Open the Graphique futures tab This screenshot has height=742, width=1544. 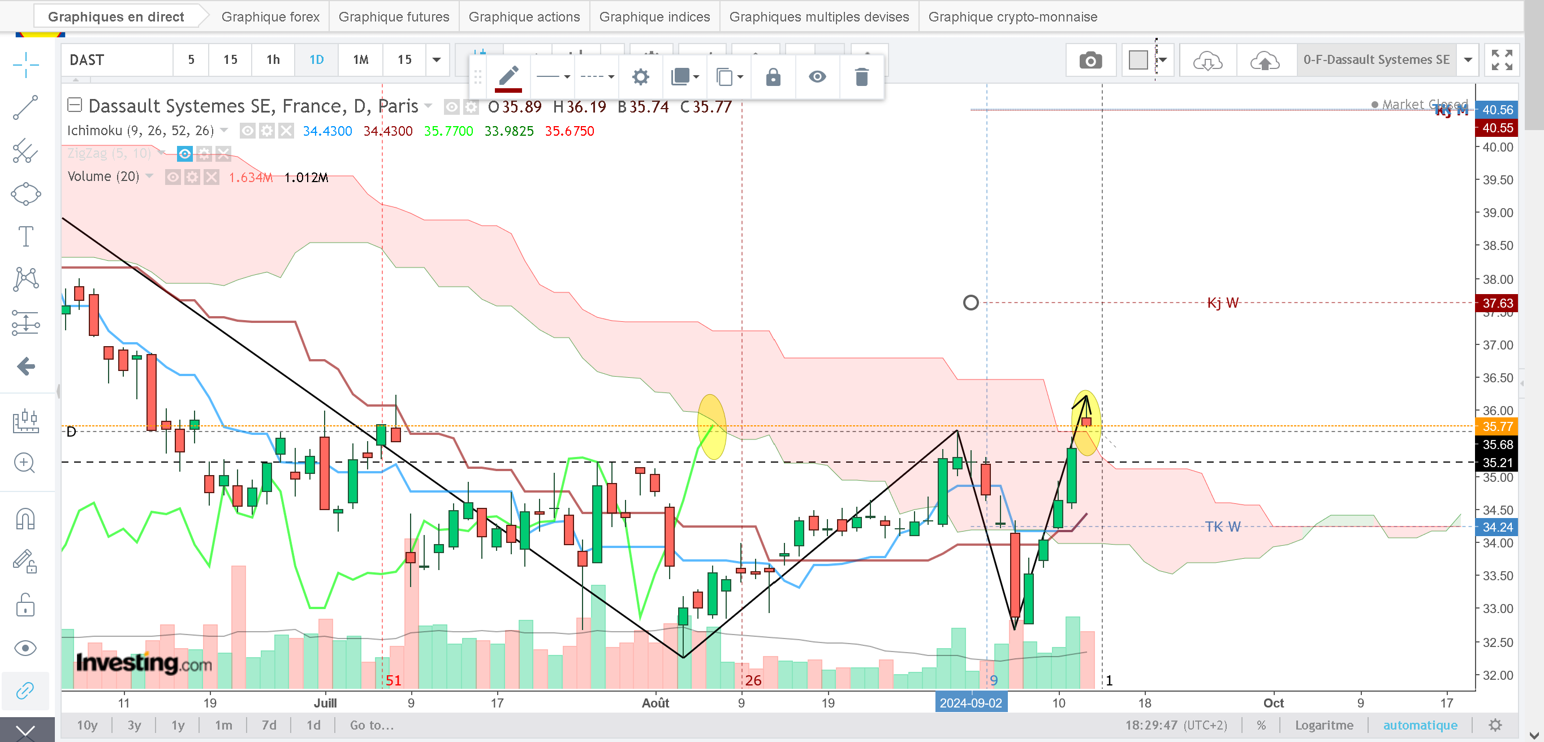pyautogui.click(x=394, y=17)
